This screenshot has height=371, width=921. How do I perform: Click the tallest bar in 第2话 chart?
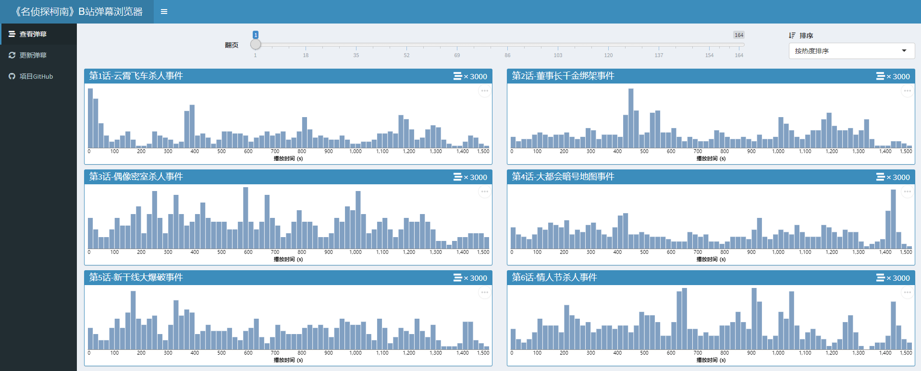pyautogui.click(x=631, y=118)
